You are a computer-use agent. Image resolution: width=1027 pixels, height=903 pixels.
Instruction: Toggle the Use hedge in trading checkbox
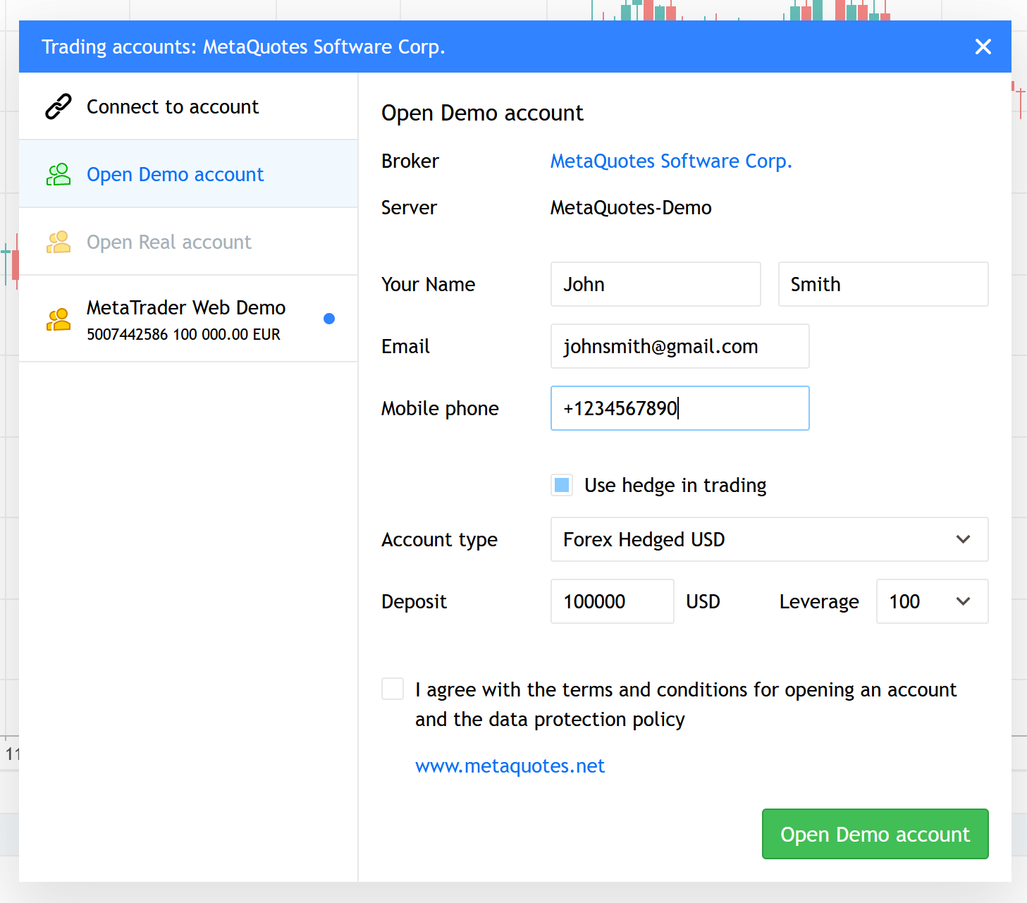coord(562,485)
